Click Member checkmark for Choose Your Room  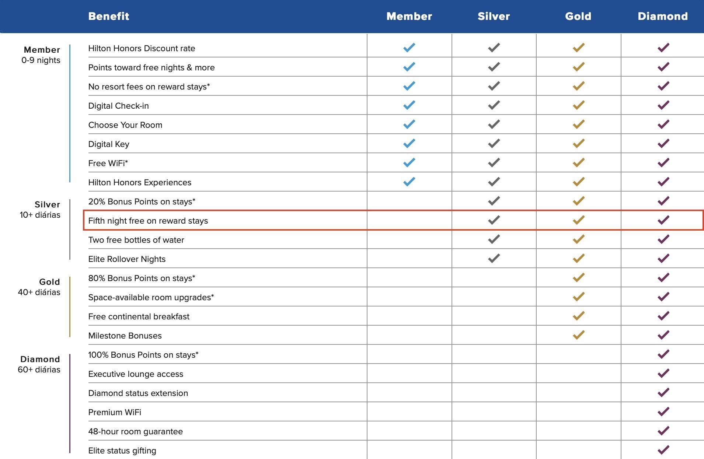[x=409, y=124]
